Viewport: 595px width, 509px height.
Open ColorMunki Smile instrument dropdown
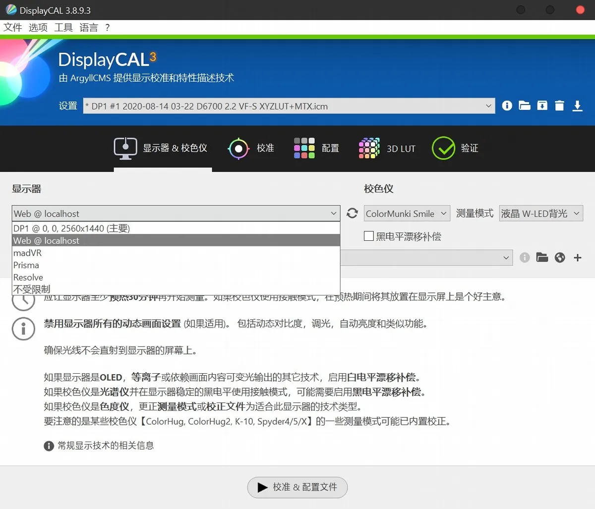(407, 213)
